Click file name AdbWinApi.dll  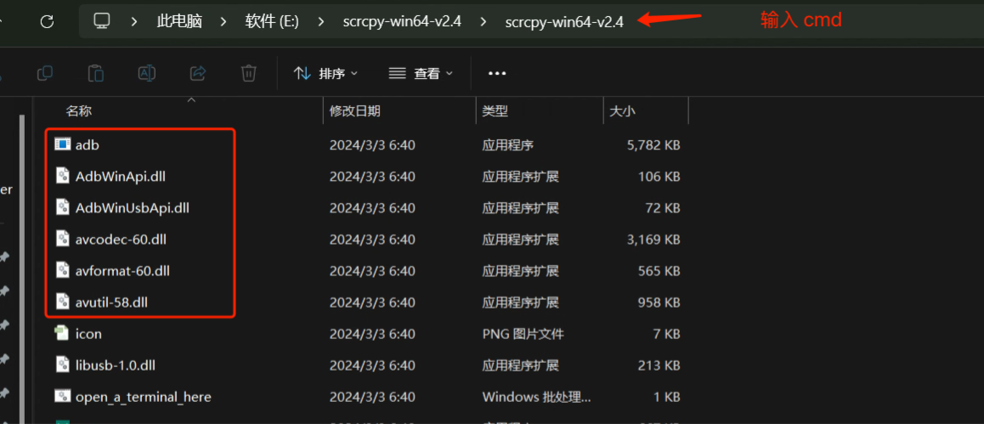[x=121, y=176]
